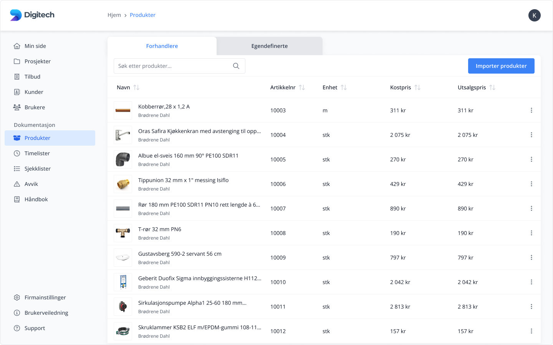This screenshot has height=345, width=553.
Task: Sort by Artikkelnr column arrows
Action: (x=302, y=87)
